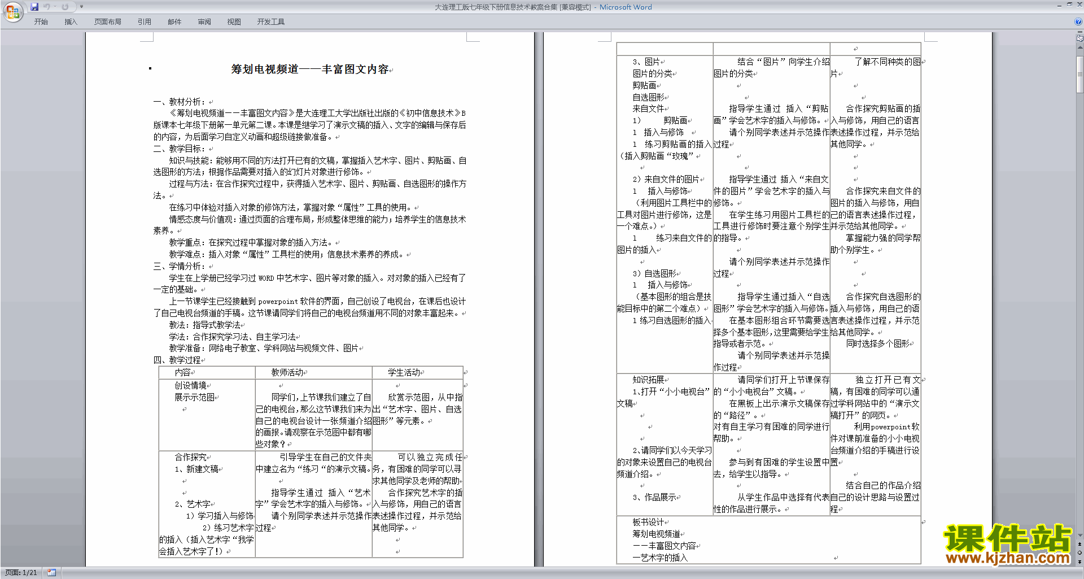Click the cell text 合作探究 on page one
1084x579 pixels.
click(x=190, y=457)
